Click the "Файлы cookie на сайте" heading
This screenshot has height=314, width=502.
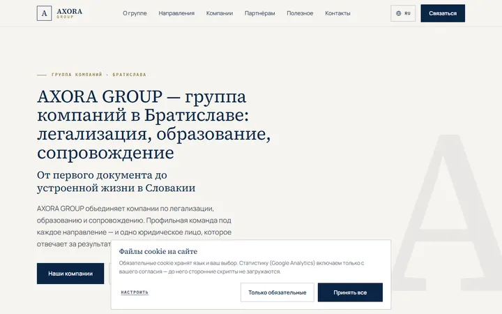tap(158, 251)
